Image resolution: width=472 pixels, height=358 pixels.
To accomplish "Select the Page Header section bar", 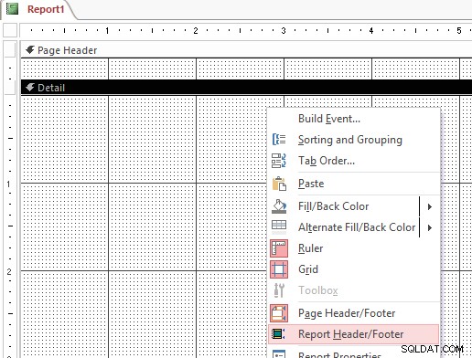I will point(246,50).
